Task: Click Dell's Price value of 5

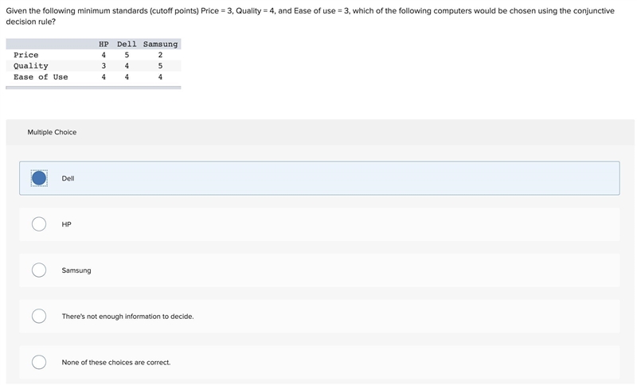Action: [127, 55]
